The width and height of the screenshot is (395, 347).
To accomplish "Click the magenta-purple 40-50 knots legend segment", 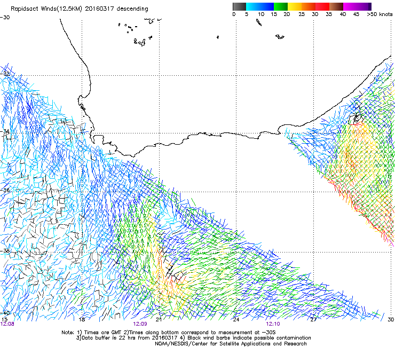I will click(x=357, y=6).
